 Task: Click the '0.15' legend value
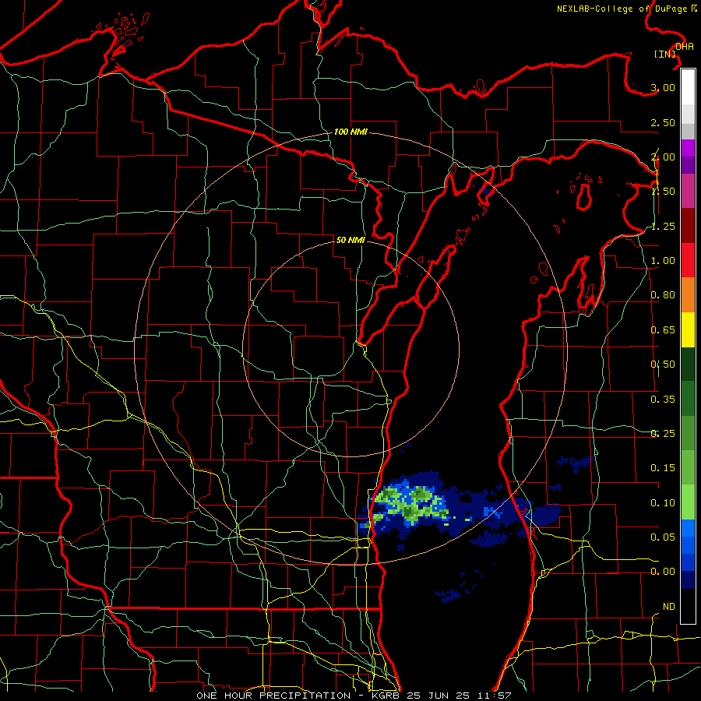[663, 468]
